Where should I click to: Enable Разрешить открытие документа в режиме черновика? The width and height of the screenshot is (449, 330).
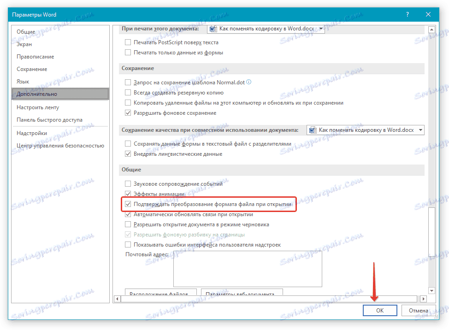128,224
